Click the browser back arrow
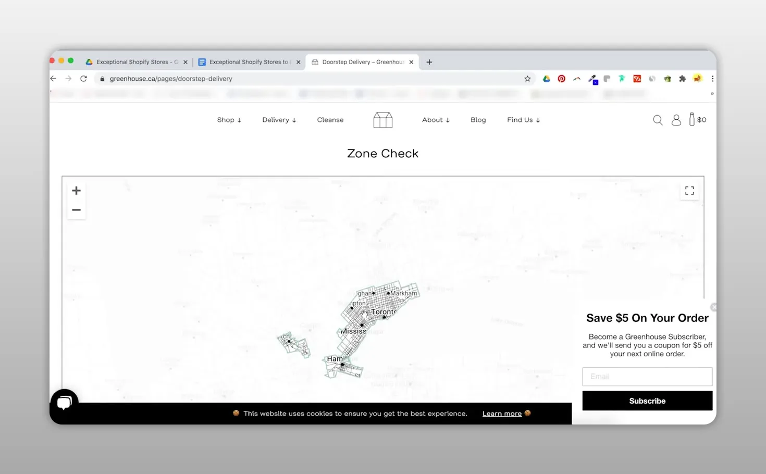Viewport: 766px width, 474px height. 53,79
